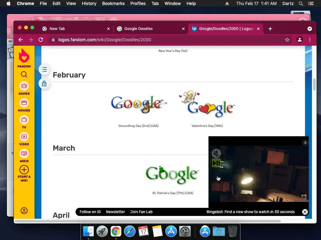Screen dimensions: 321x240
Task: Open the Window menu
Action: pos(173,3)
